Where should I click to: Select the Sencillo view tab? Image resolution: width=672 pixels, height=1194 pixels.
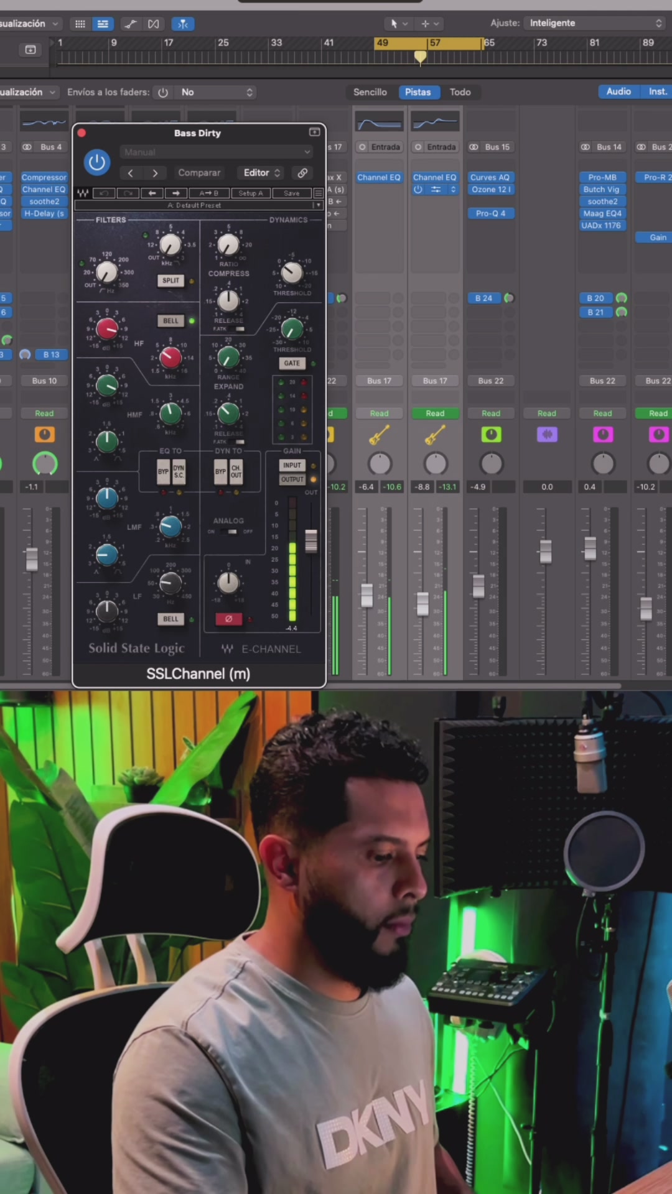(x=370, y=92)
